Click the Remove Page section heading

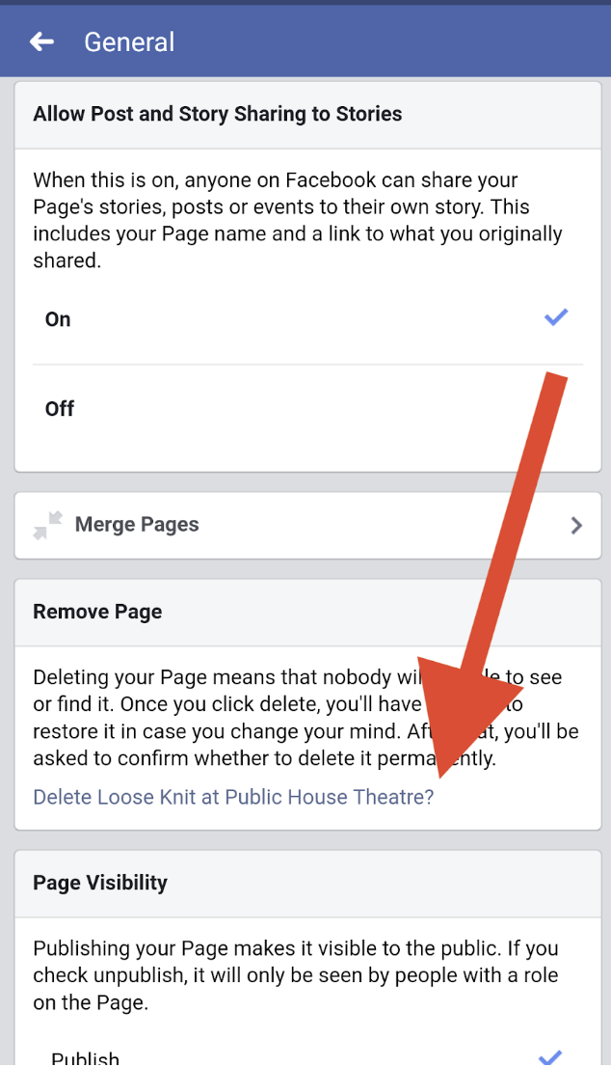click(97, 612)
